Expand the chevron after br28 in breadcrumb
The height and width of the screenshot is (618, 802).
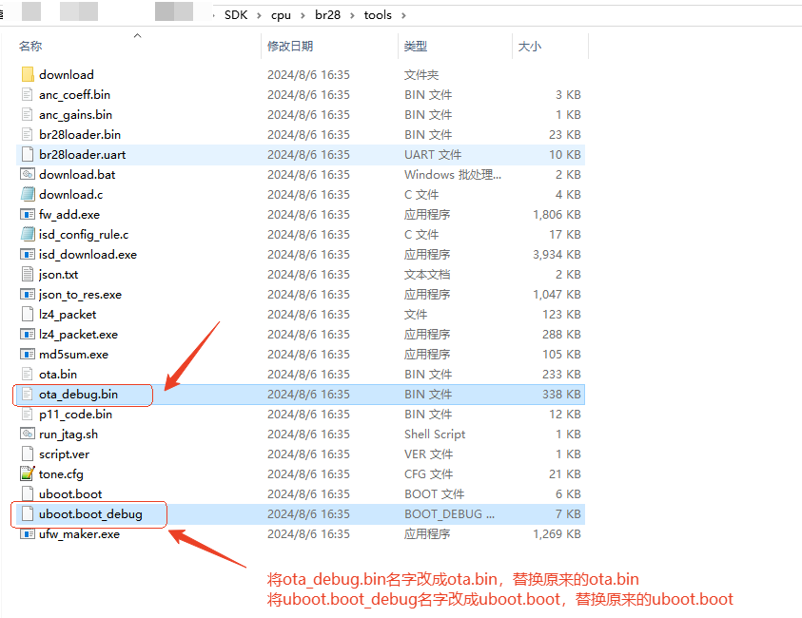[x=352, y=15]
